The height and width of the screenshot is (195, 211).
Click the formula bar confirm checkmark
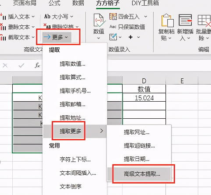[x=21, y=66]
